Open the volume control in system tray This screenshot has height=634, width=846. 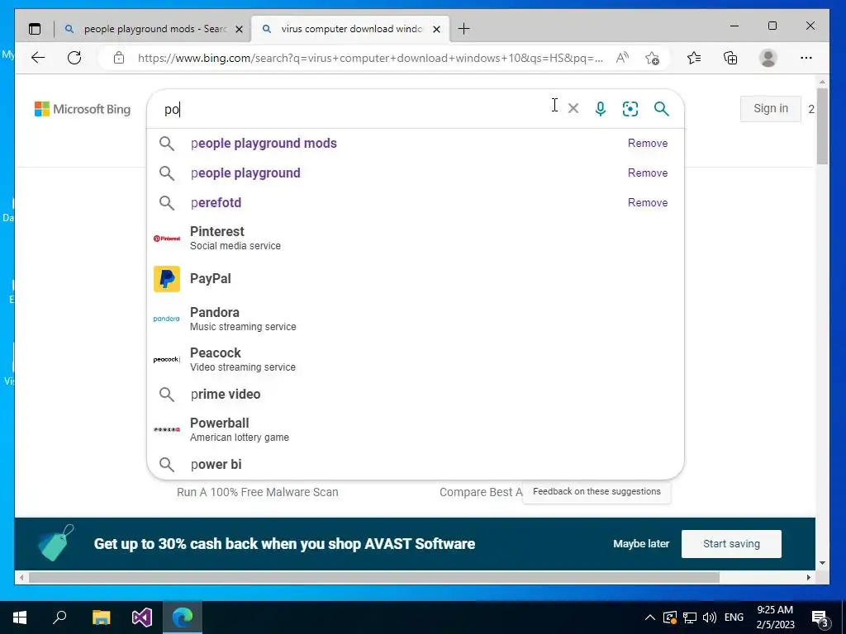[x=710, y=617]
